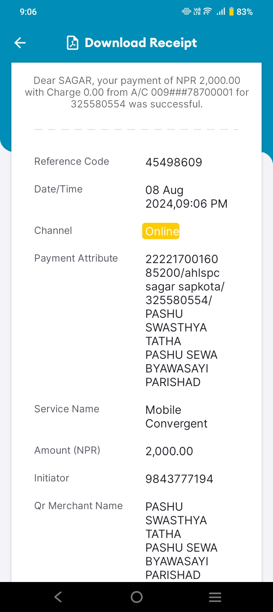
Task: Select the yellow Online channel badge
Action: (x=161, y=231)
